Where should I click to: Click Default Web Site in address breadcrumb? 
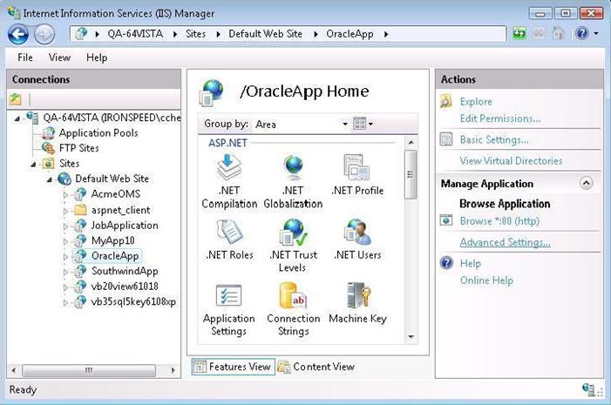tap(265, 34)
